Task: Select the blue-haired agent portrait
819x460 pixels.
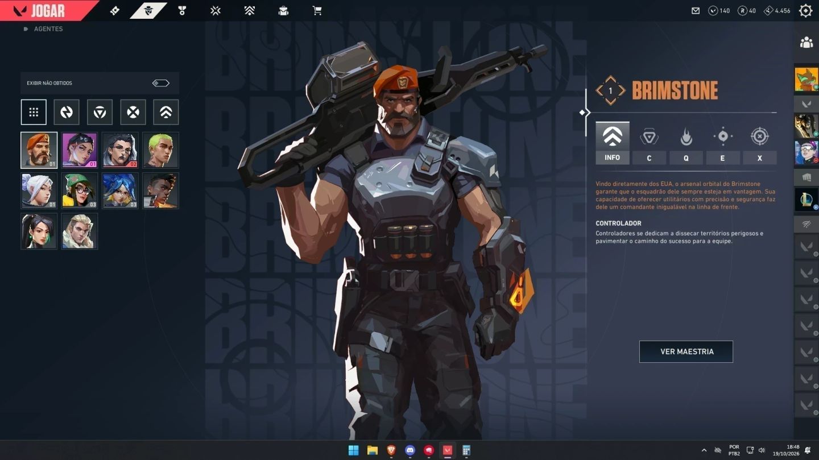Action: [120, 190]
